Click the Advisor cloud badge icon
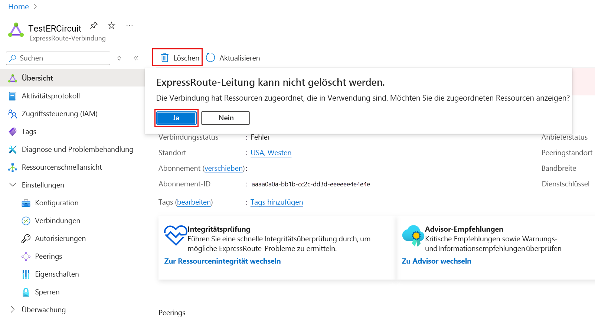 click(413, 235)
